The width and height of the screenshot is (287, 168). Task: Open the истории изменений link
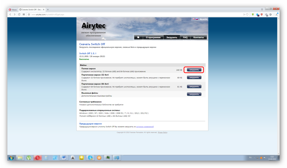tap(145, 127)
